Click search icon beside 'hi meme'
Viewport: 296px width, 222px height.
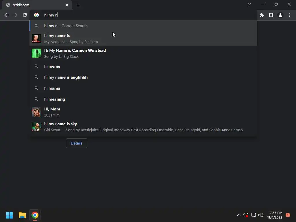pyautogui.click(x=36, y=66)
